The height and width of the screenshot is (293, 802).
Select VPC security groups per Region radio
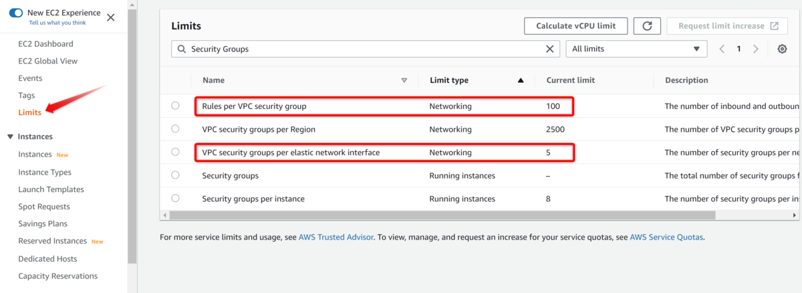(175, 128)
